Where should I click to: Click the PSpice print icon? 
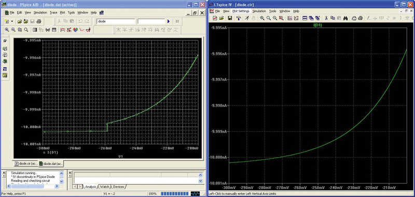click(x=38, y=21)
